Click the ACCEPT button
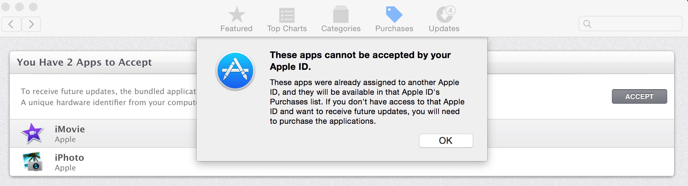The height and width of the screenshot is (186, 688). click(x=639, y=96)
